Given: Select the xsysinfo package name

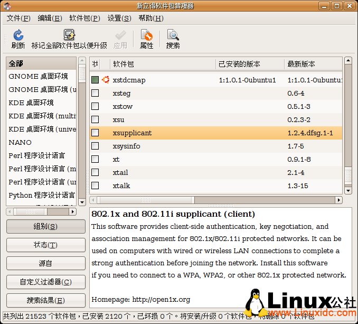Looking at the screenshot, I should point(126,146).
